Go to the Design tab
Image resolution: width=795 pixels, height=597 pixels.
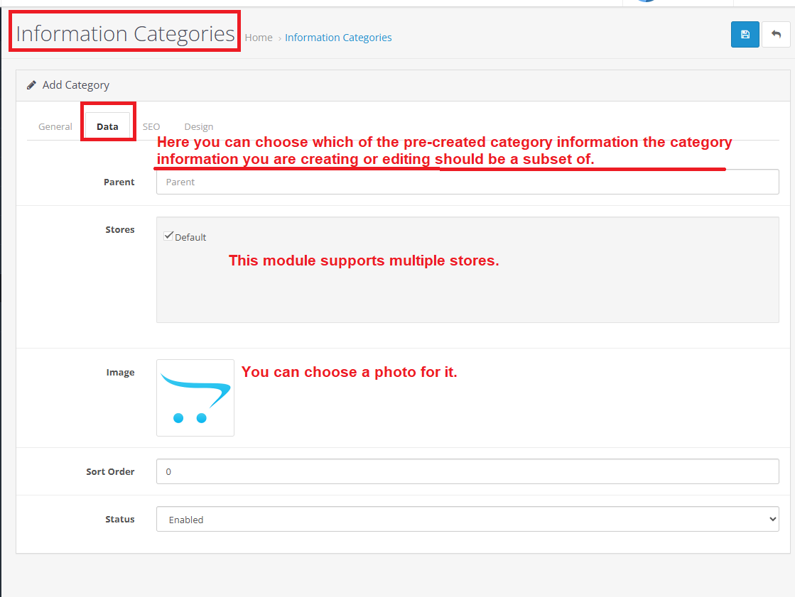coord(199,126)
